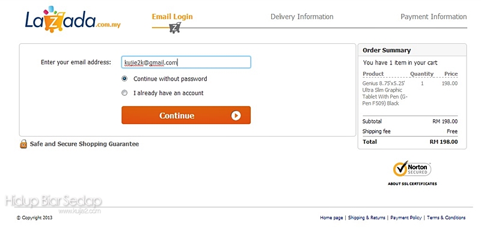
Task: Click Safe and Secure Shopping Guarantee text
Action: coord(84,144)
